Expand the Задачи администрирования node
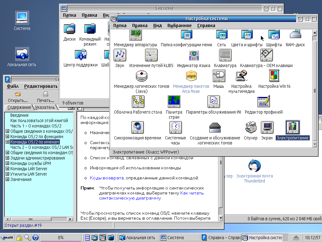Image resolution: width=322 pixels, height=242 pixels. [7, 158]
